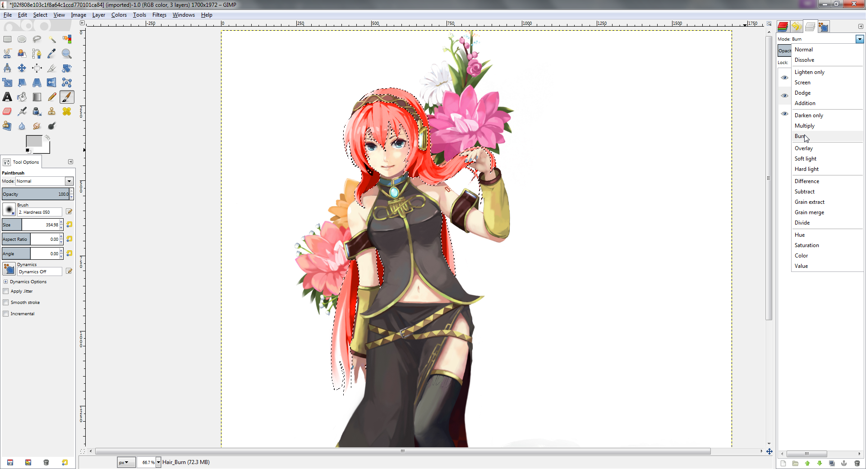Select the Pencil tool
Screen dimensions: 866x469
point(52,97)
